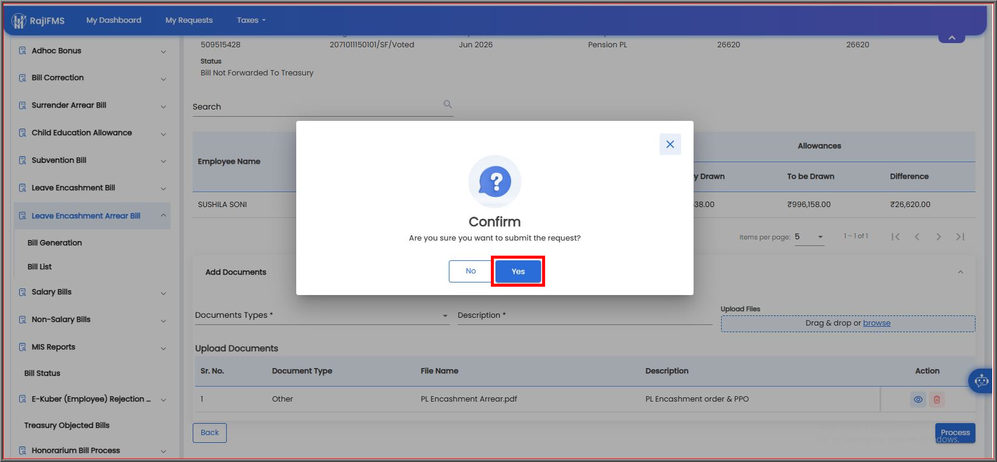Image resolution: width=997 pixels, height=462 pixels.
Task: Click the MIS Reports sidebar icon
Action: [x=22, y=347]
